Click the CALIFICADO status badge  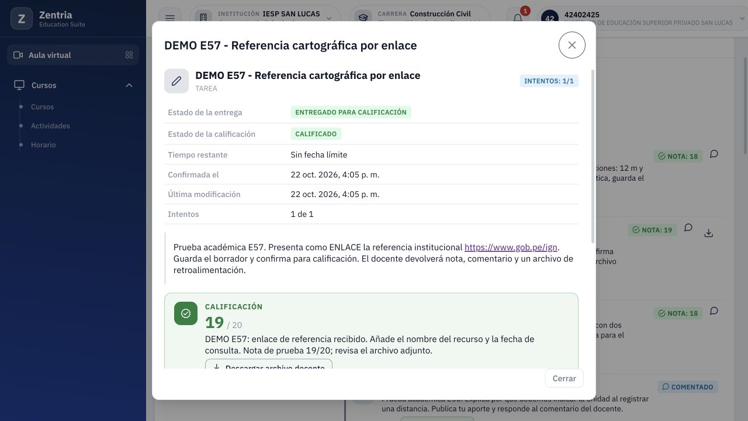coord(316,134)
